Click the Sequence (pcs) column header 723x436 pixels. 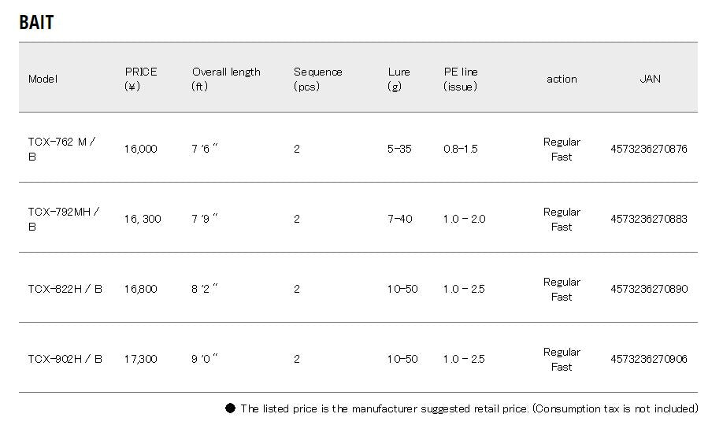(318, 79)
